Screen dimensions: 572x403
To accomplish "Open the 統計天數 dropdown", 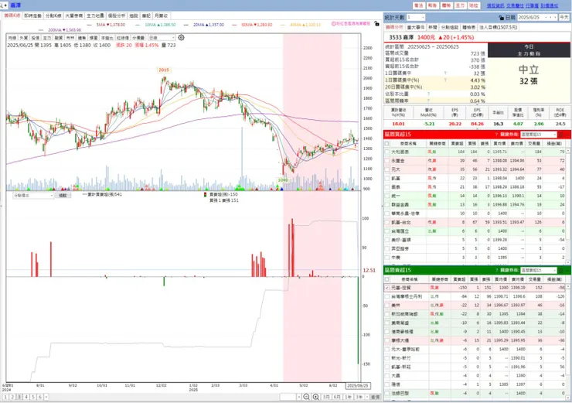I will pos(416,18).
